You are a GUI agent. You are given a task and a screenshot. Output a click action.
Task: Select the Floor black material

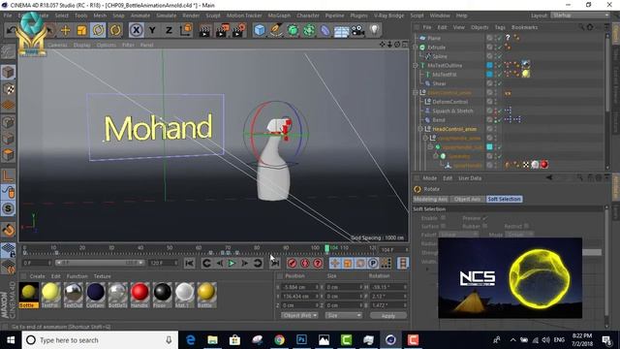(x=162, y=295)
